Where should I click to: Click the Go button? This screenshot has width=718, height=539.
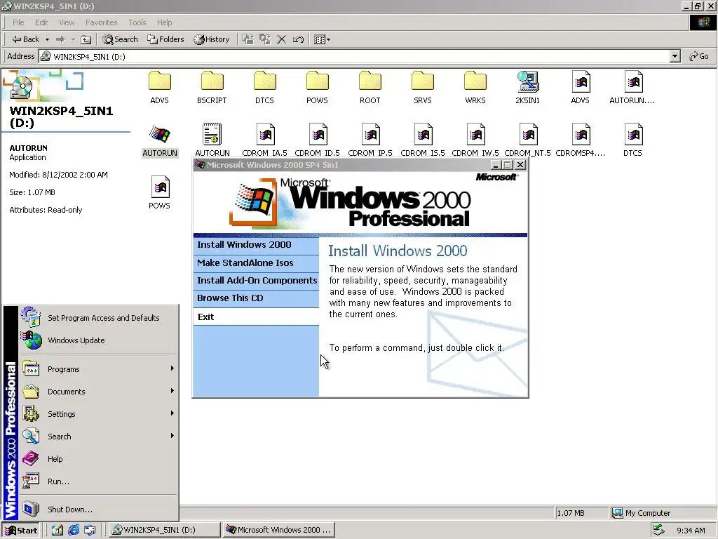[x=699, y=56]
